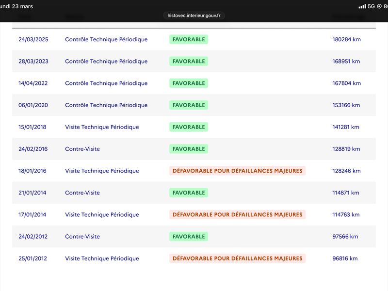Image resolution: width=388 pixels, height=291 pixels.
Task: Click FAVORABLE badge for 14/04/2022 inspection
Action: [x=189, y=83]
